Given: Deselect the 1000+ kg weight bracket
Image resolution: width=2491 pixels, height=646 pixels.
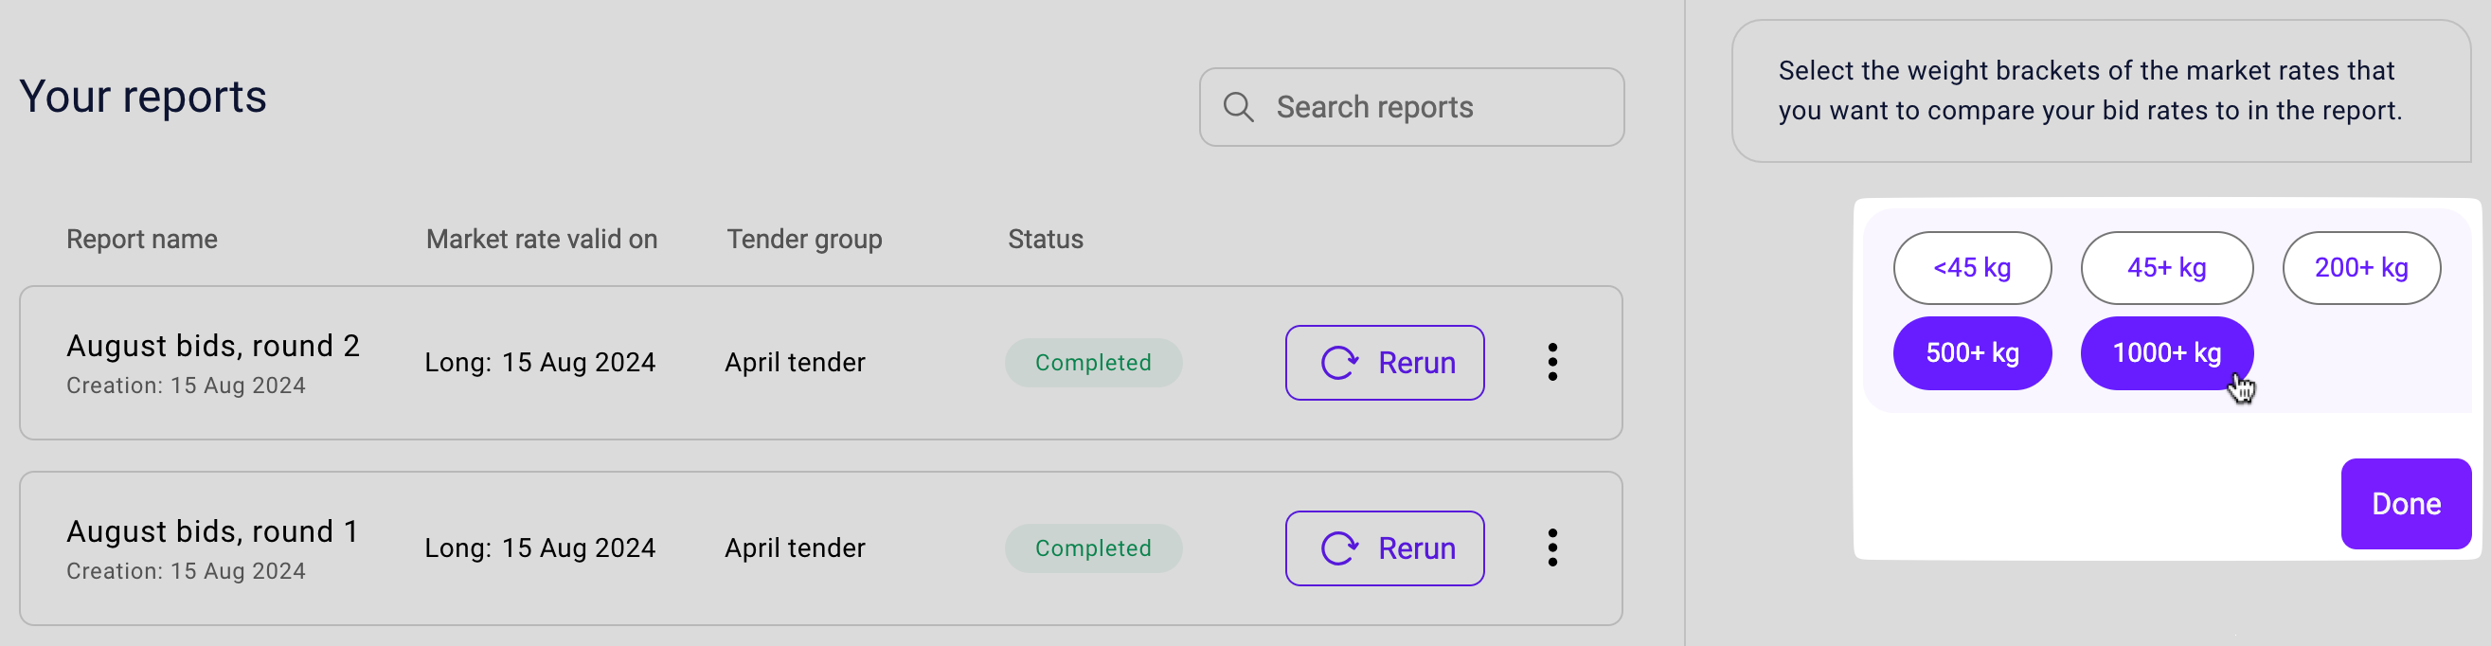Looking at the screenshot, I should click(x=2166, y=353).
